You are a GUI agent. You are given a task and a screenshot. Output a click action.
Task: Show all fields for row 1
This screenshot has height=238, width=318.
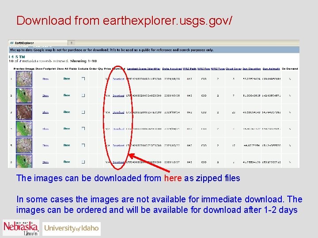(67, 78)
